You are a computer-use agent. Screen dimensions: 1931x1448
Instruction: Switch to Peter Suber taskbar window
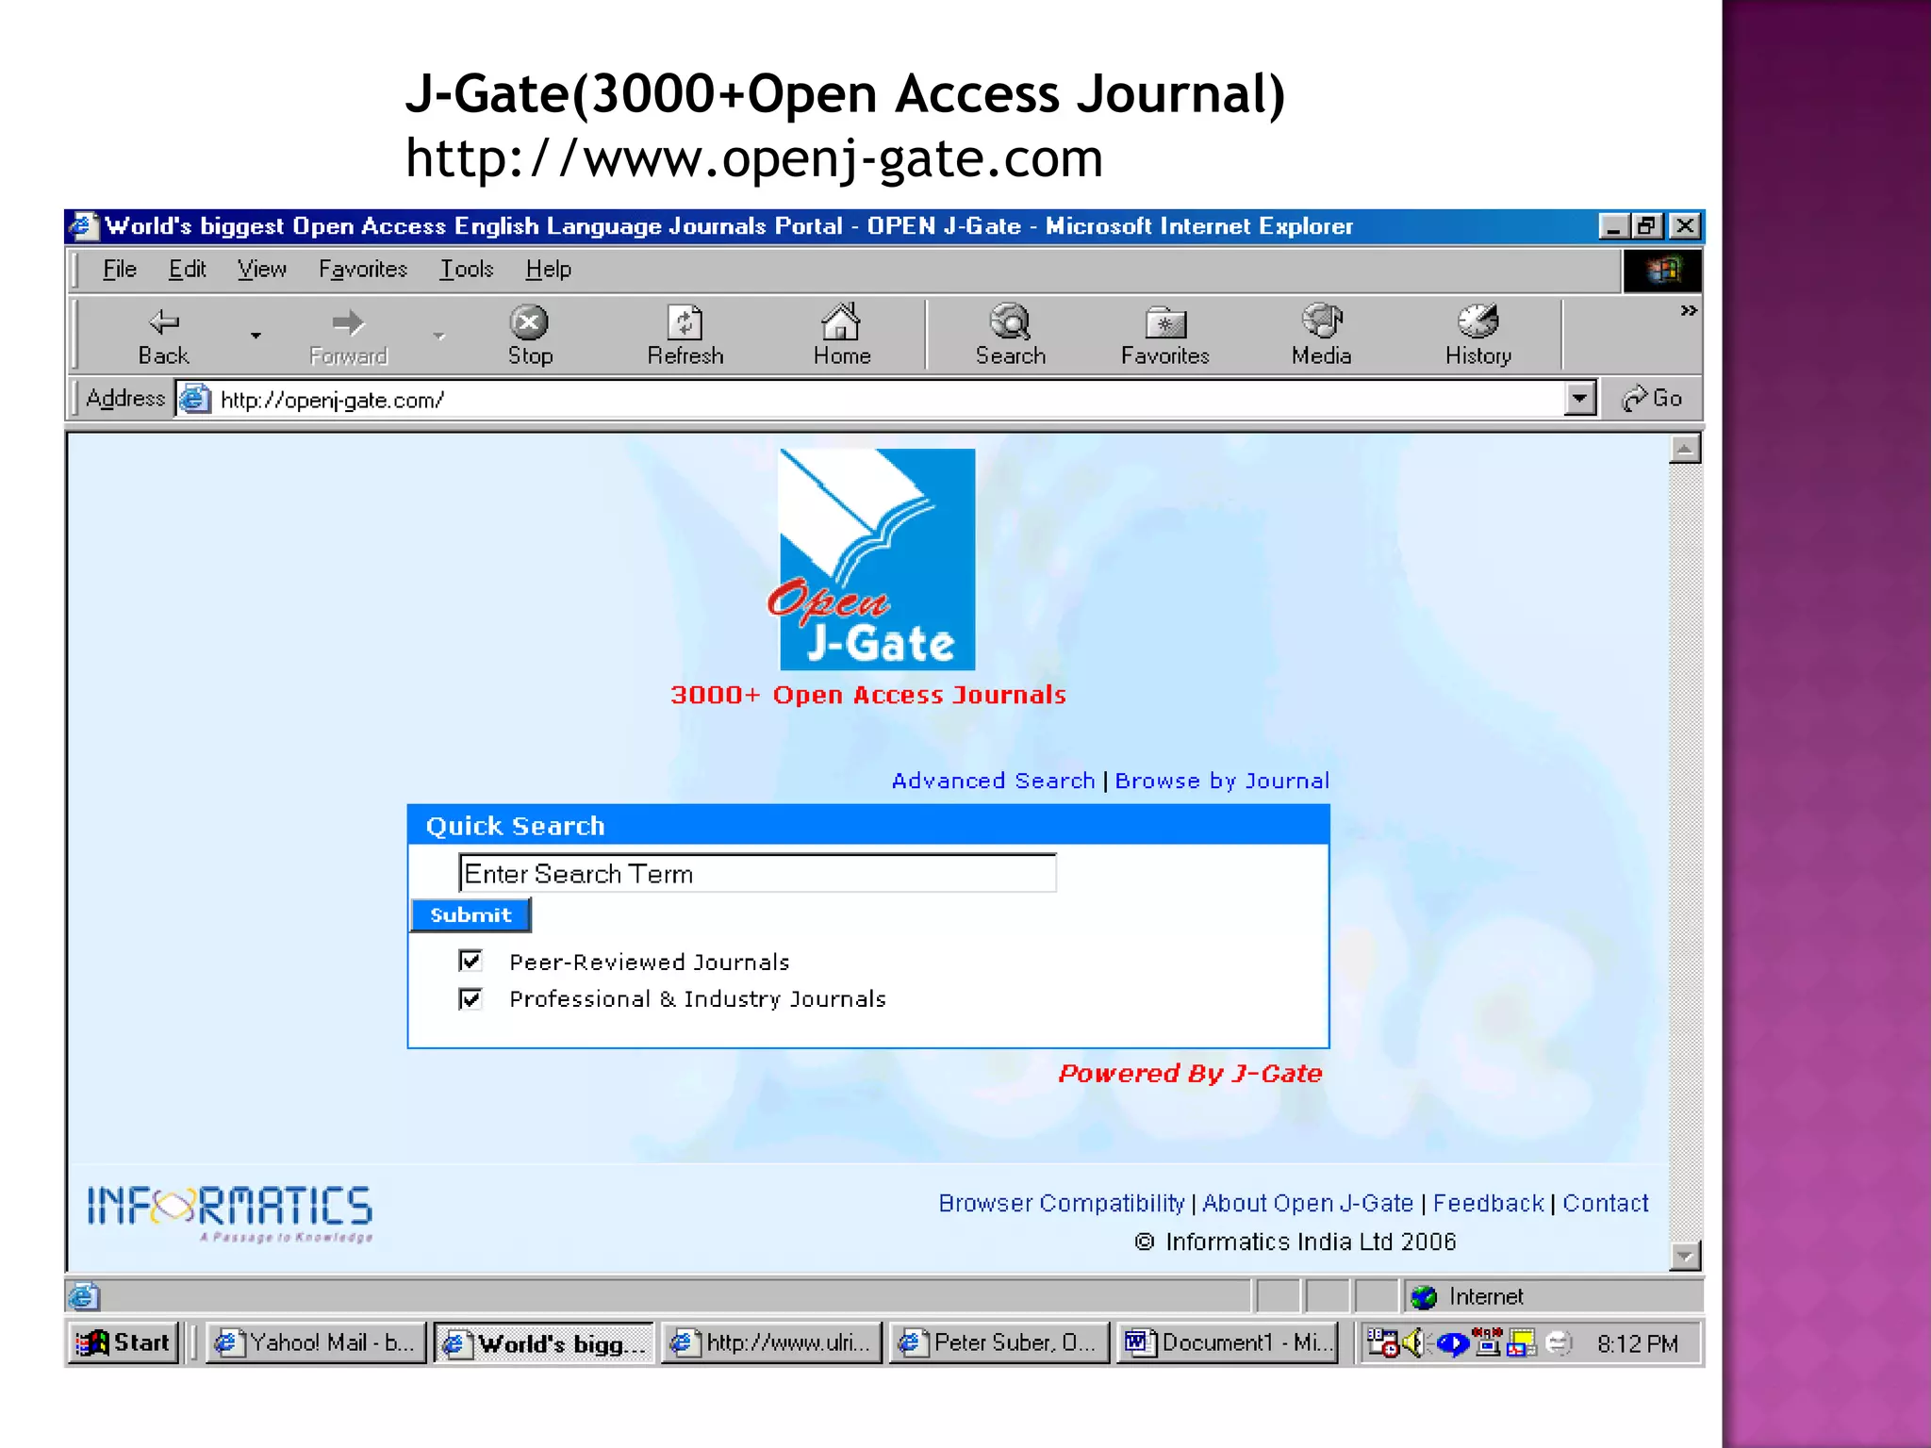point(999,1342)
